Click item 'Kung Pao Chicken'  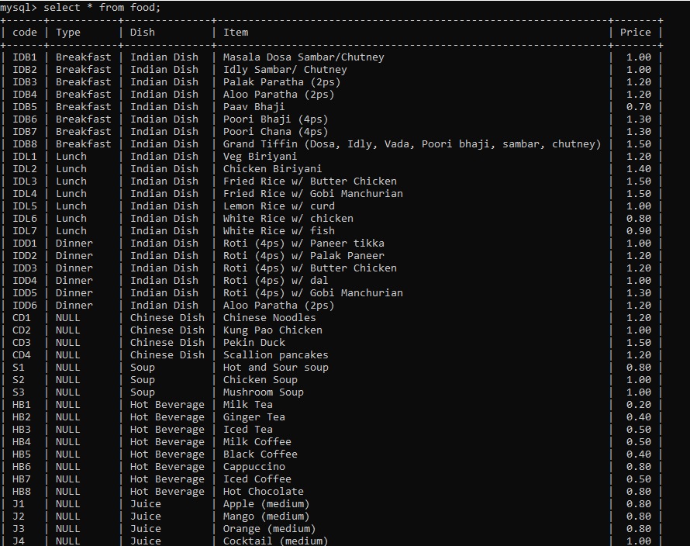point(272,330)
